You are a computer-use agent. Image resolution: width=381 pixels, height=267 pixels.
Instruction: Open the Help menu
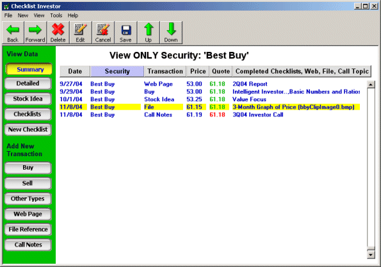[x=72, y=15]
